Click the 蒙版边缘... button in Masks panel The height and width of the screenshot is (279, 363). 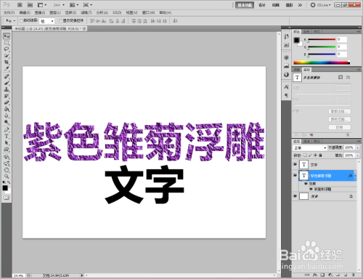click(x=340, y=111)
